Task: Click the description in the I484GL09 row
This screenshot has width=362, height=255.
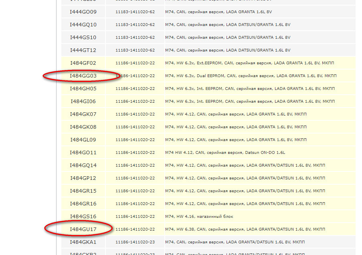Action: 236,140
